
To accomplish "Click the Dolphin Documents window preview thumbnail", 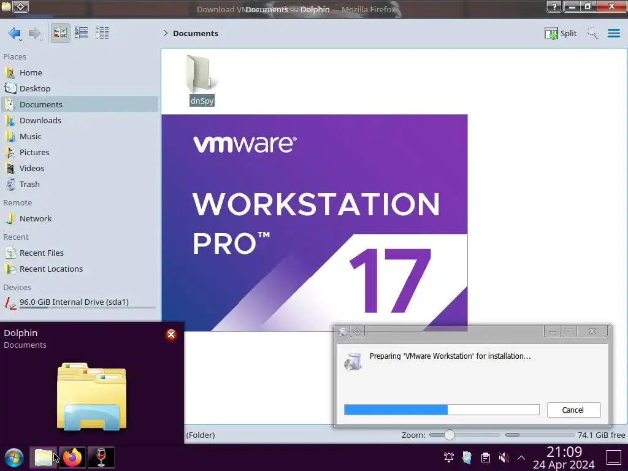I will [x=92, y=396].
